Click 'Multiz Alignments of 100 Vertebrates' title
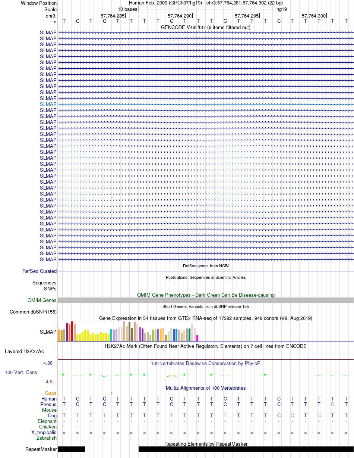 (206, 388)
